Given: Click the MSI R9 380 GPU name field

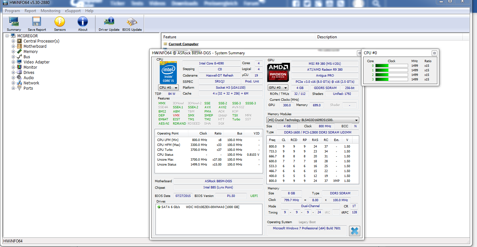Looking at the screenshot, I should click(x=325, y=63).
